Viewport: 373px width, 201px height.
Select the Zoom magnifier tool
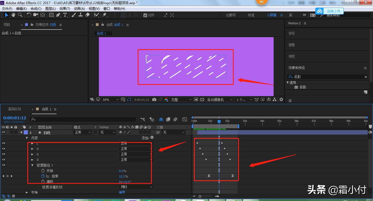[20, 15]
